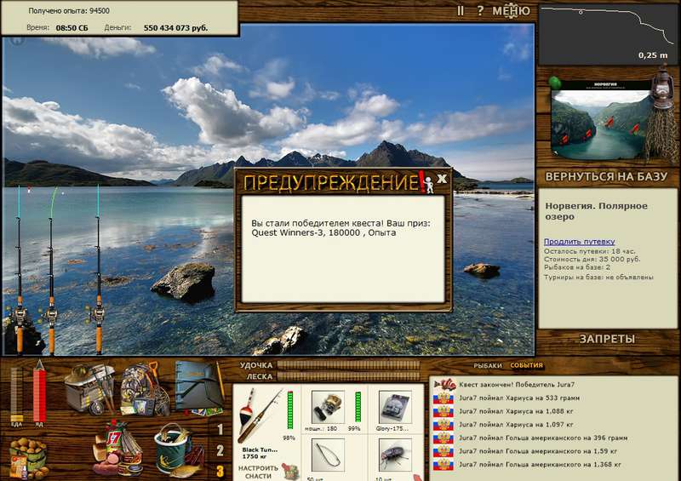
Task: Click the flag icon beside Хариуса 533 грамм
Action: pyautogui.click(x=444, y=398)
